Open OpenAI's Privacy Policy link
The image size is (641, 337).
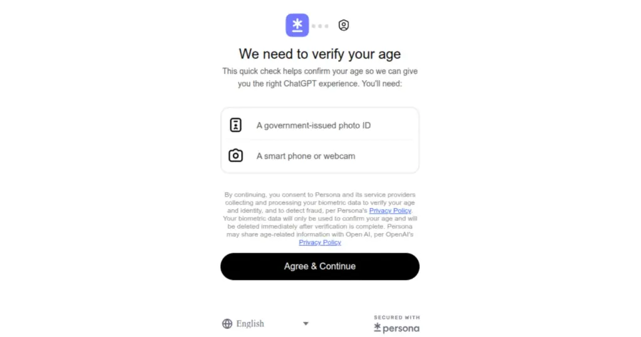tap(320, 242)
